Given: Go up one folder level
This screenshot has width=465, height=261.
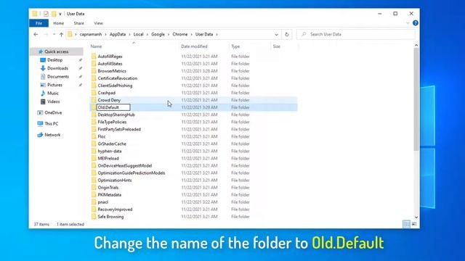Looking at the screenshot, I should (x=61, y=34).
